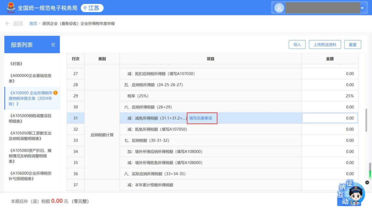The image size is (372, 210).
Task: Expand the user account dropdown arrow
Action: tap(362, 8)
